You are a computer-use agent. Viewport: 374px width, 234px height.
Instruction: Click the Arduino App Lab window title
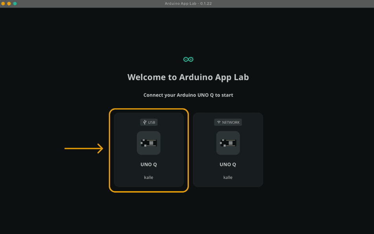coord(188,4)
